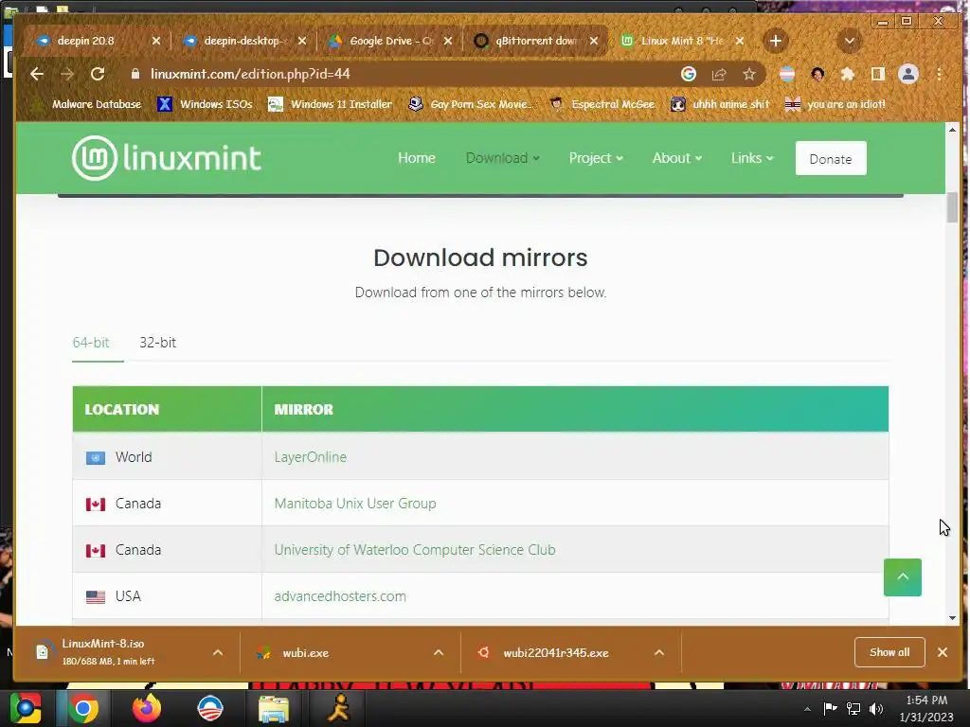Viewport: 970px width, 727px height.
Task: Open the Obama logo taskbar icon
Action: (209, 708)
